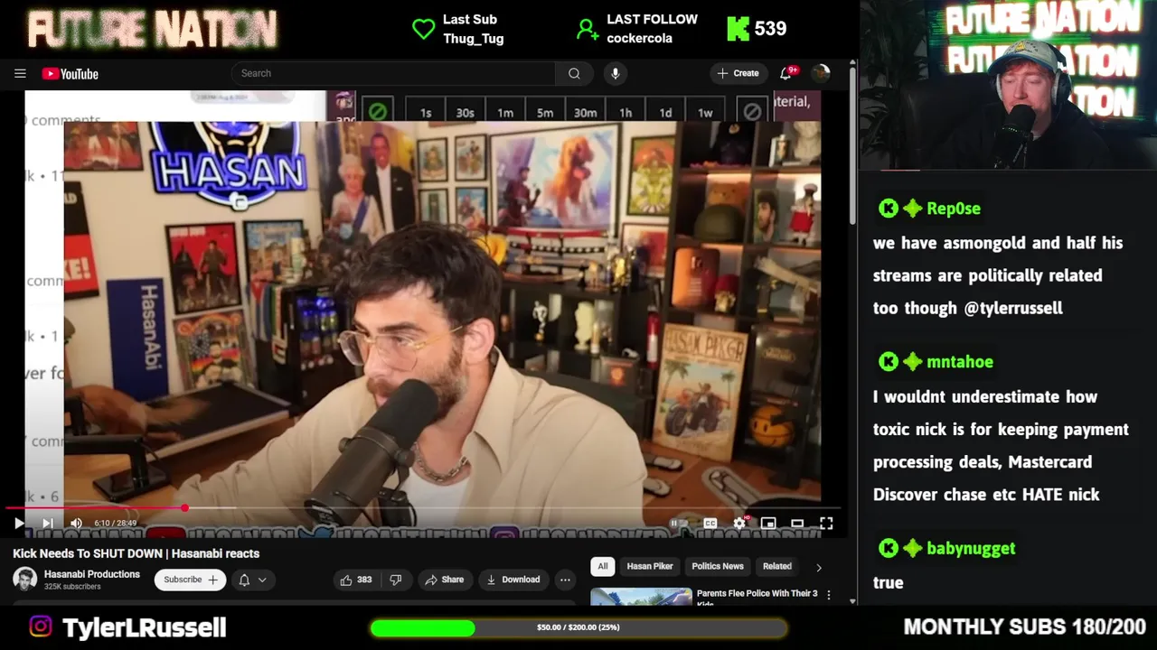Viewport: 1157px width, 650px height.
Task: Toggle the autoplay switch in player
Action: 679,523
